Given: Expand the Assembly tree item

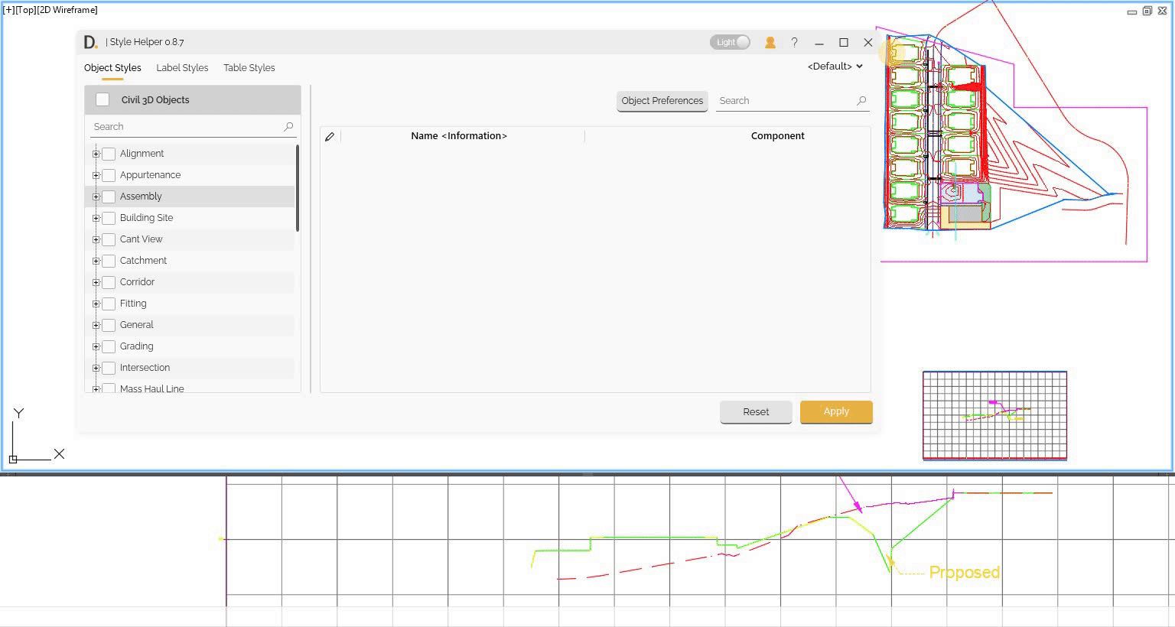Looking at the screenshot, I should (95, 197).
